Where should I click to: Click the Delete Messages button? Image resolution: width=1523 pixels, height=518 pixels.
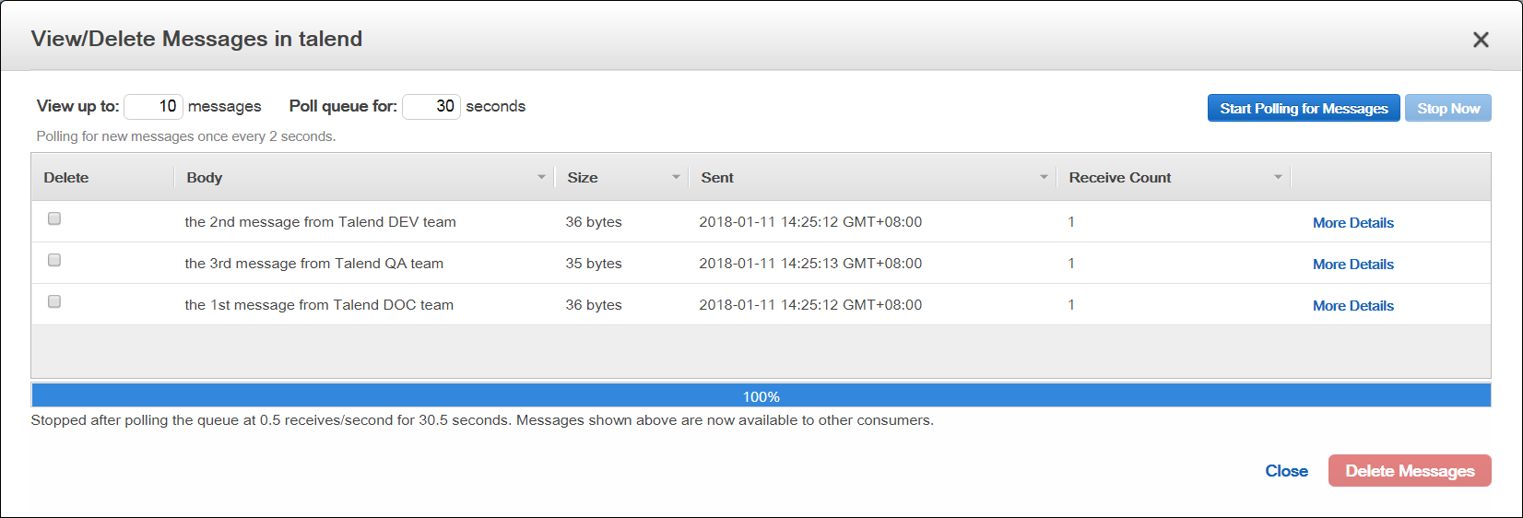pyautogui.click(x=1409, y=471)
